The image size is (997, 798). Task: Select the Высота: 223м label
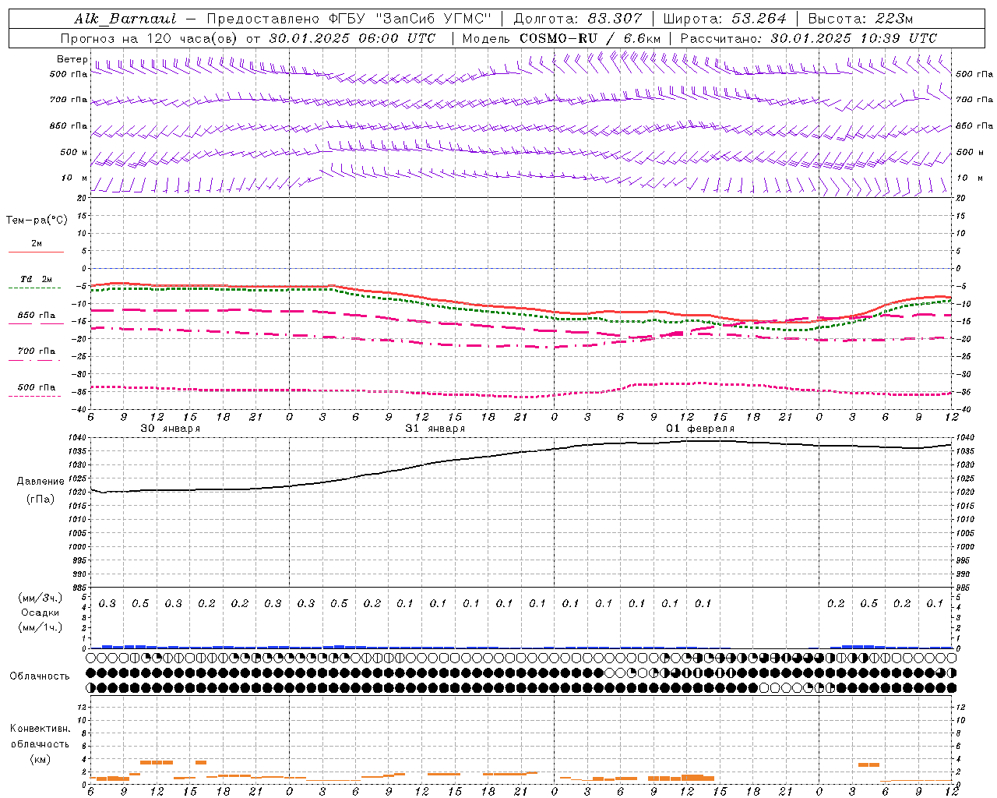click(860, 19)
